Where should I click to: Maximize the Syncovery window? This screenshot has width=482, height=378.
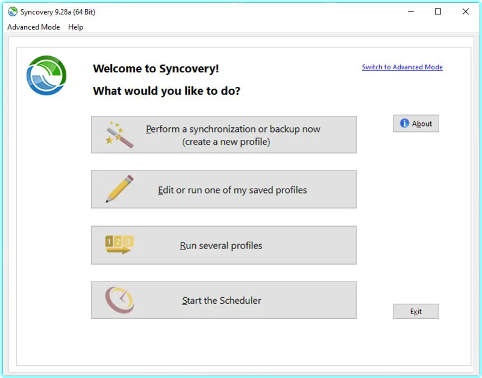coord(438,11)
